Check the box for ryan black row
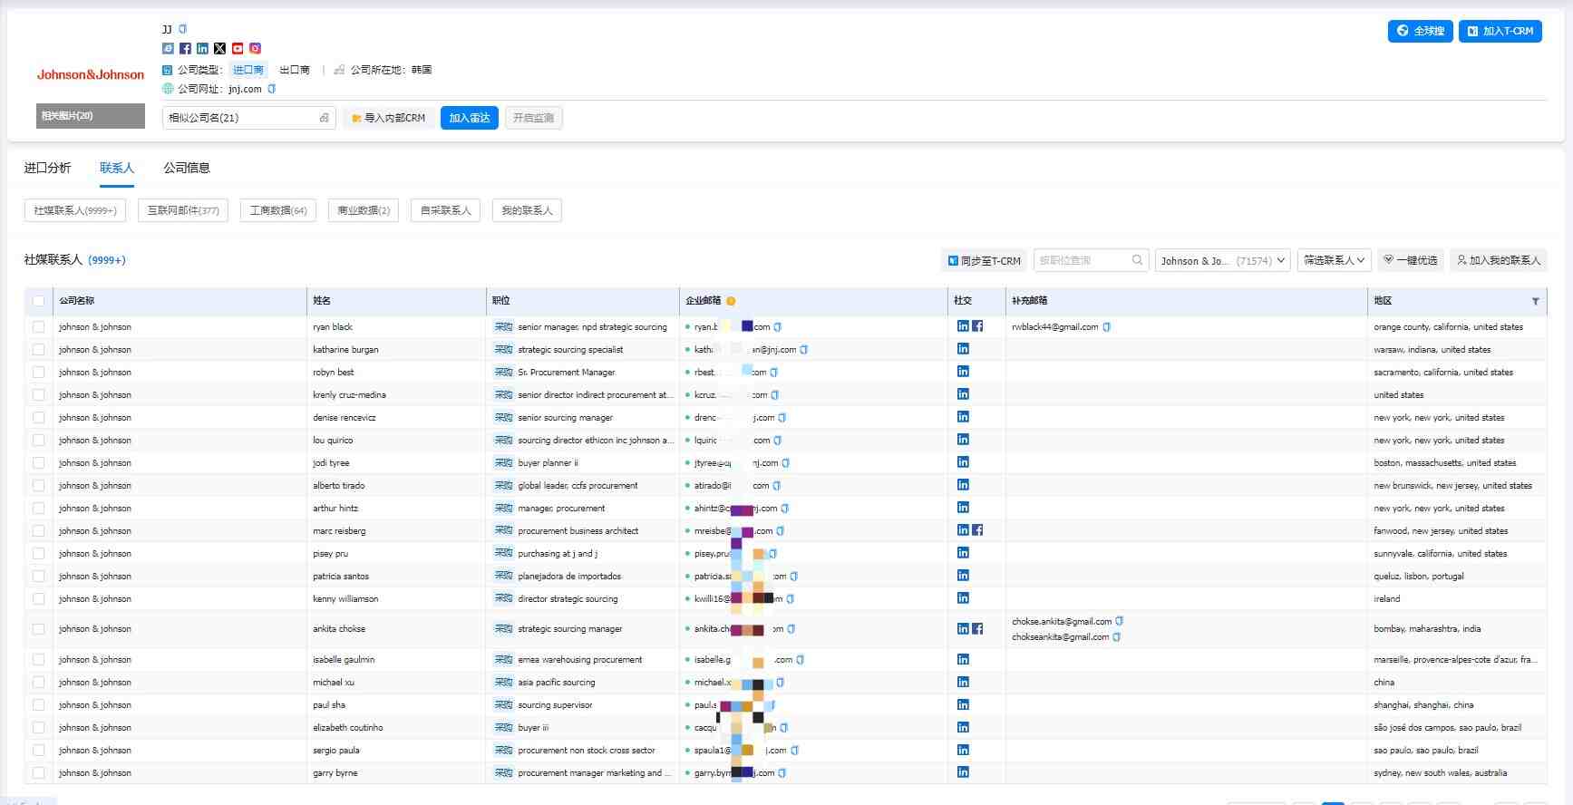This screenshot has height=805, width=1573. point(38,326)
